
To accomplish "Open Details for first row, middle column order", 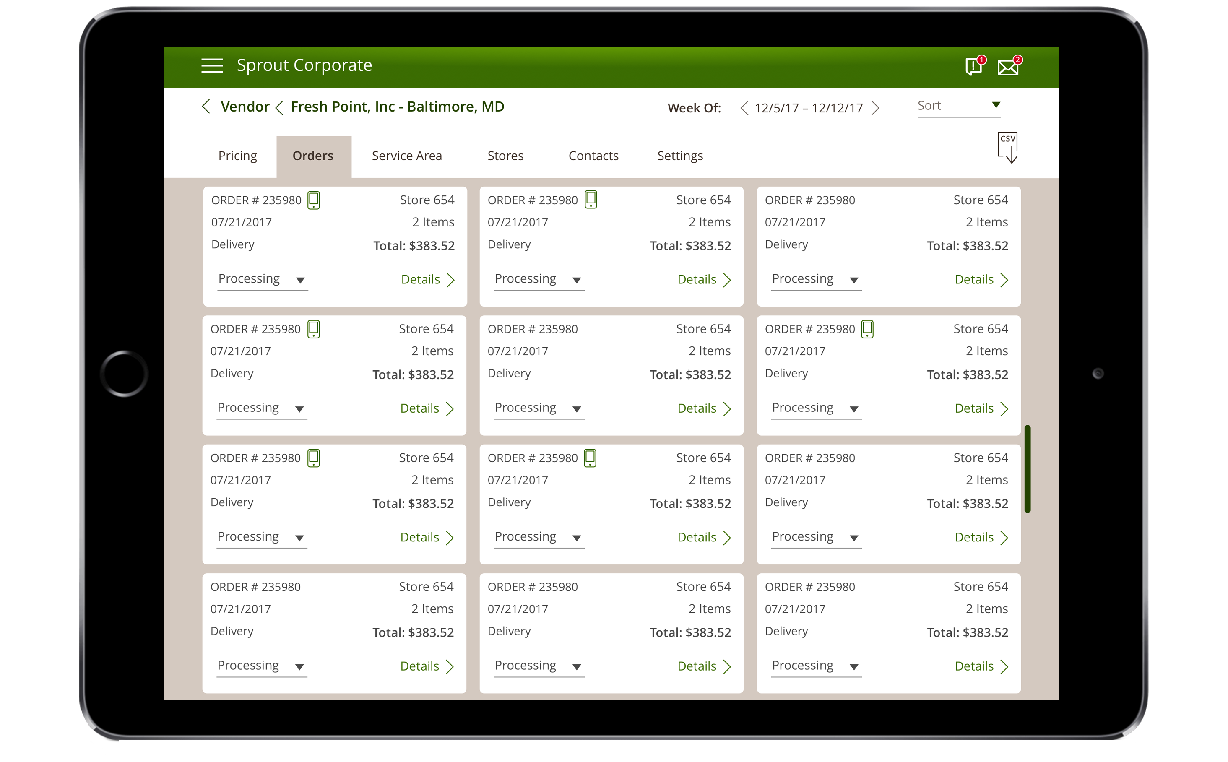I will tap(704, 280).
